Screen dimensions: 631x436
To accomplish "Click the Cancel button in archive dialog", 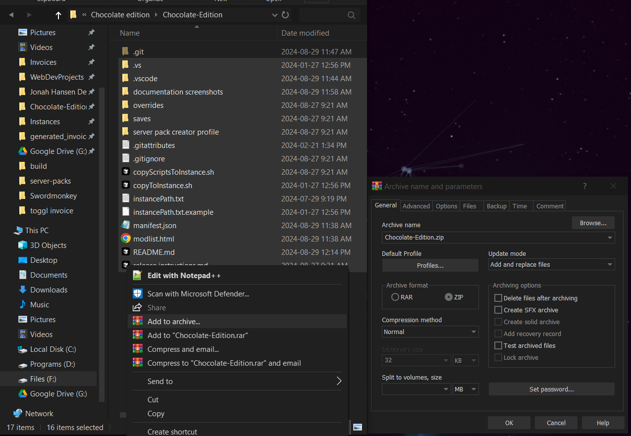I will click(556, 423).
